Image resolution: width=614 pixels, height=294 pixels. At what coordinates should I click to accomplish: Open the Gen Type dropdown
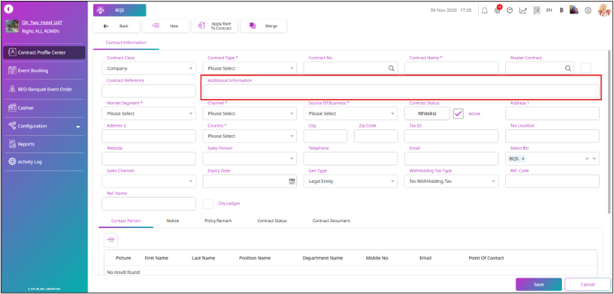pos(350,181)
